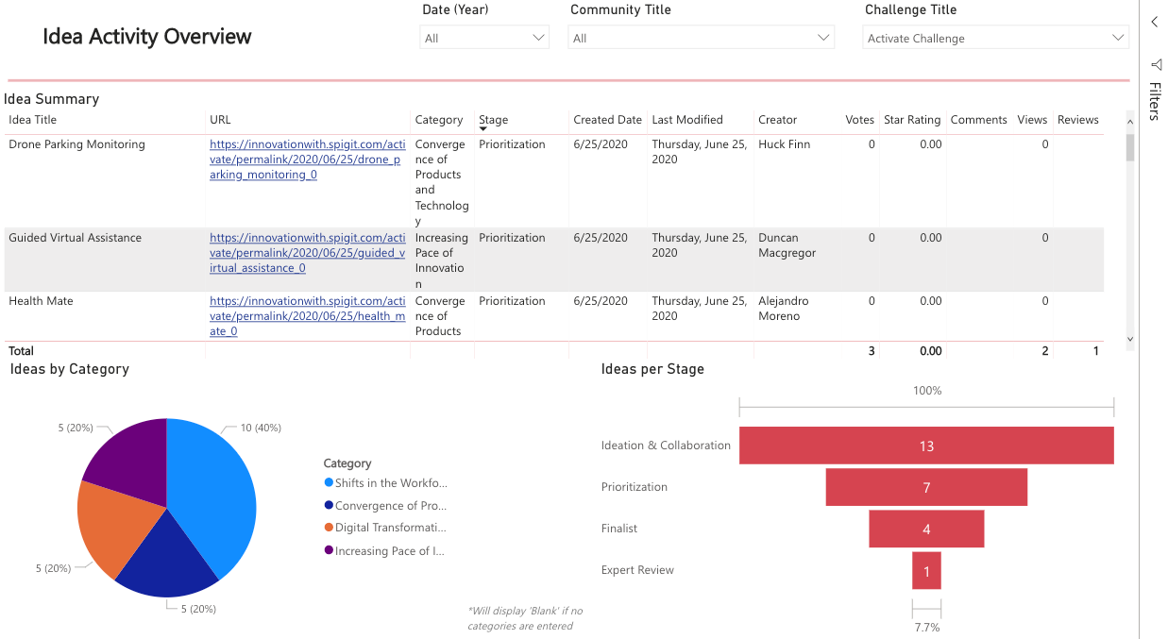Sort the table by the Created Date header
Viewport: 1168px width, 639px height.
coord(606,120)
